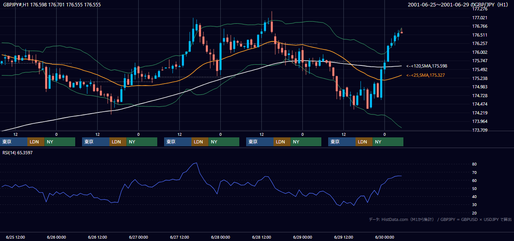The height and width of the screenshot is (241, 514).
Task: Click RSI scale value 20
Action: 475,213
